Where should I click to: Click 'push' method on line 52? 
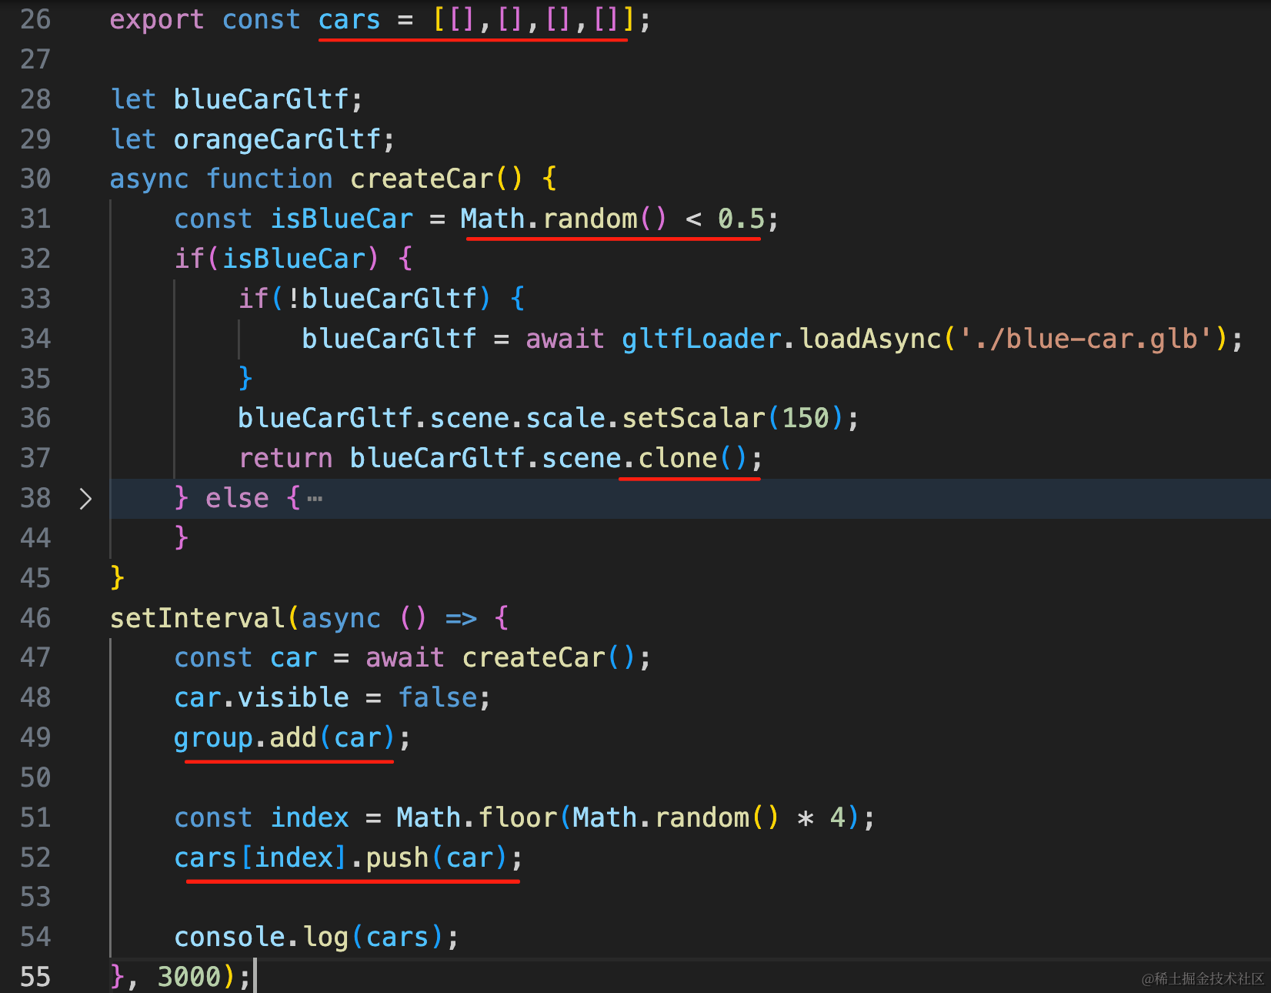click(x=397, y=857)
